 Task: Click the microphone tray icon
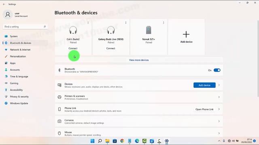click(224, 141)
